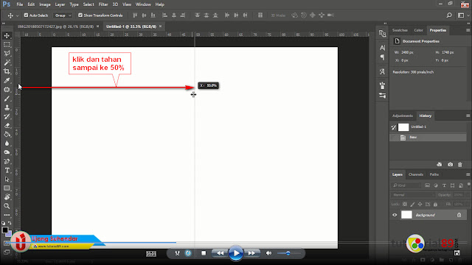Select the Rectangular Marquee tool
This screenshot has width=472, height=265.
7,45
